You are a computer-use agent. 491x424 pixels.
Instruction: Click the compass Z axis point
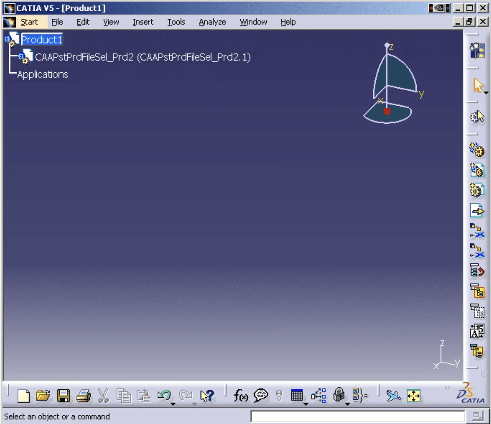coord(386,45)
